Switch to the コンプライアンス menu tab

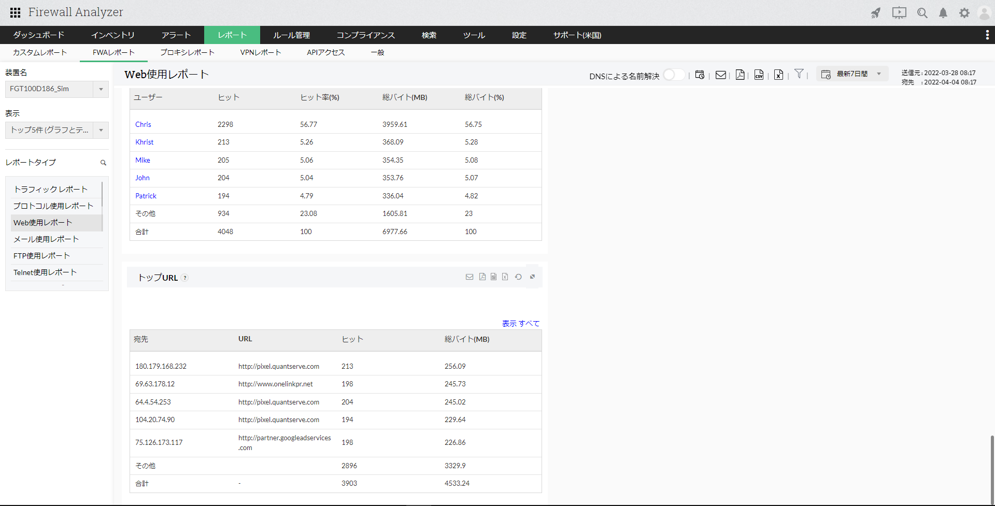click(365, 35)
